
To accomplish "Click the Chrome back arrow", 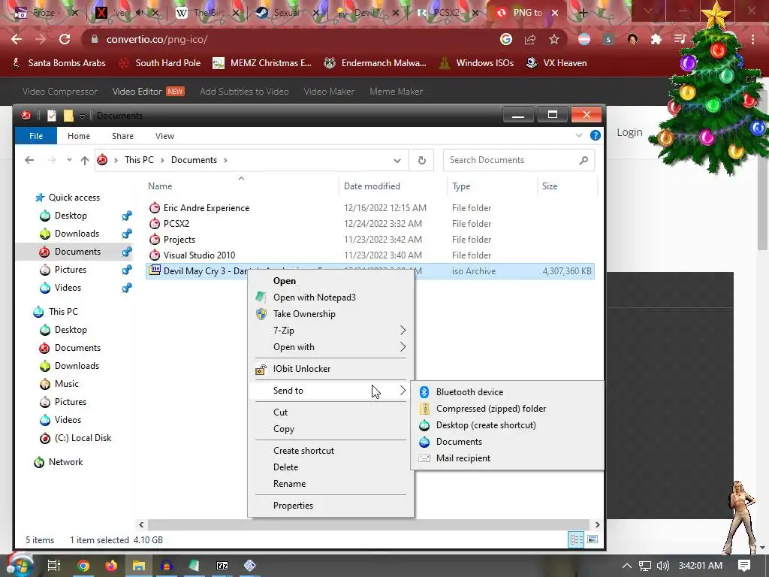I will (17, 39).
